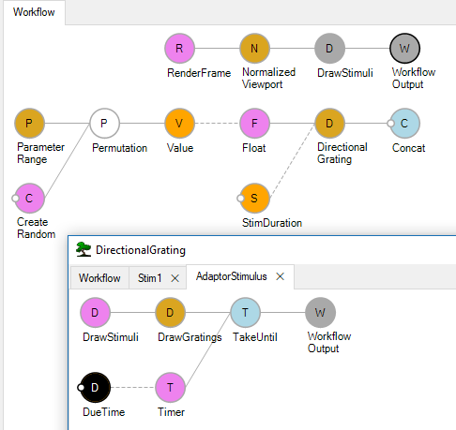Screen dimensions: 456x430
Task: Select the top DrawStimuli gray node
Action: [x=329, y=49]
